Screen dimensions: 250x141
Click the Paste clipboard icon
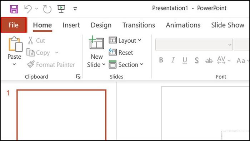pyautogui.click(x=15, y=44)
